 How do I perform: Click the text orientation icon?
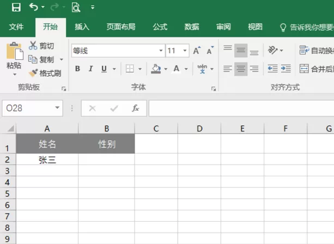pyautogui.click(x=273, y=50)
